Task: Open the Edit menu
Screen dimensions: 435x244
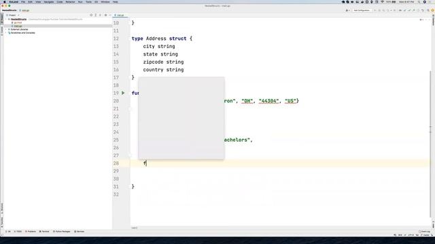Action: 30,2
